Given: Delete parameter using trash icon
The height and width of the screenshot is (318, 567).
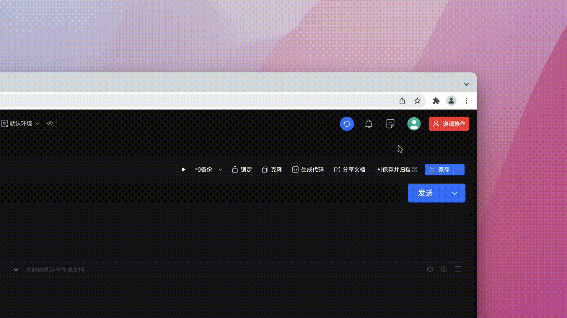Looking at the screenshot, I should coord(444,269).
